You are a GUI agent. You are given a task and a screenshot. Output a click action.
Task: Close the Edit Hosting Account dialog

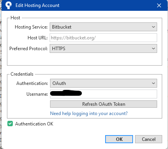coord(159,5)
